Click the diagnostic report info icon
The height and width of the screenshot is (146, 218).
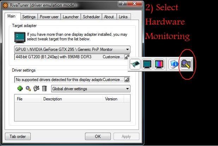pos(174,64)
